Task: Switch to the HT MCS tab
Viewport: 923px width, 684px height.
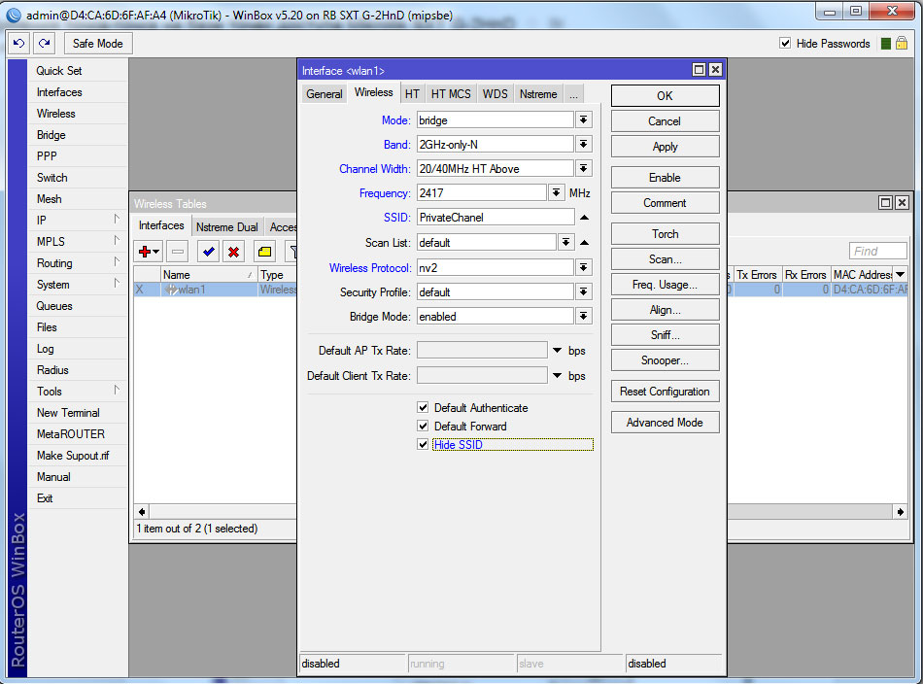Action: tap(451, 94)
